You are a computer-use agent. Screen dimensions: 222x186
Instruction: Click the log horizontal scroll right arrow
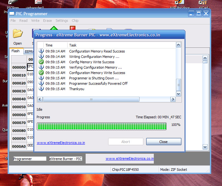pos(173,99)
